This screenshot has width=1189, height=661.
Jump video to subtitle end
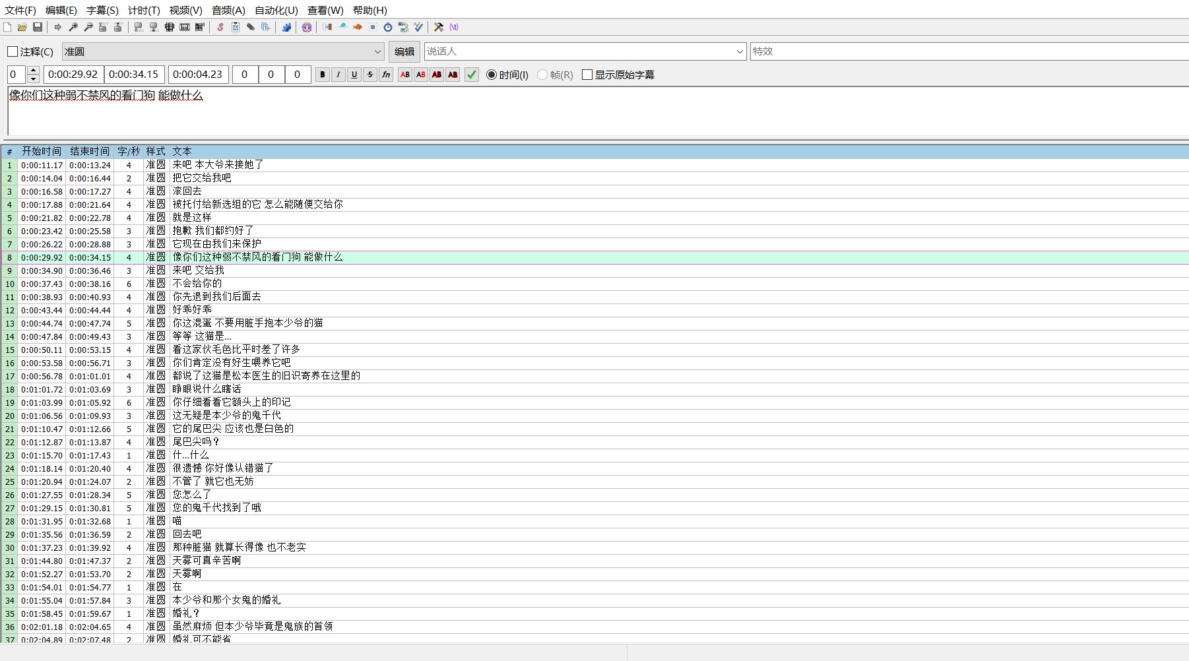[x=119, y=27]
